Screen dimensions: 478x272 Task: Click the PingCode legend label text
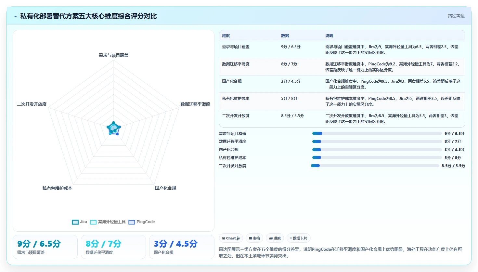pos(146,222)
